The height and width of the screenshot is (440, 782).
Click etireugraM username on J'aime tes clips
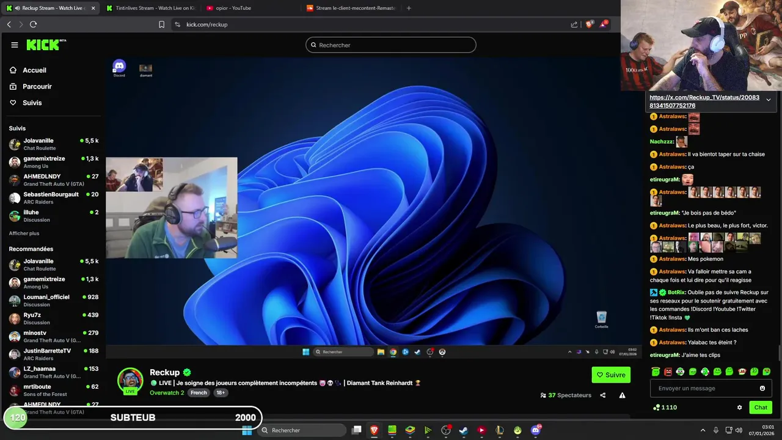coord(664,355)
